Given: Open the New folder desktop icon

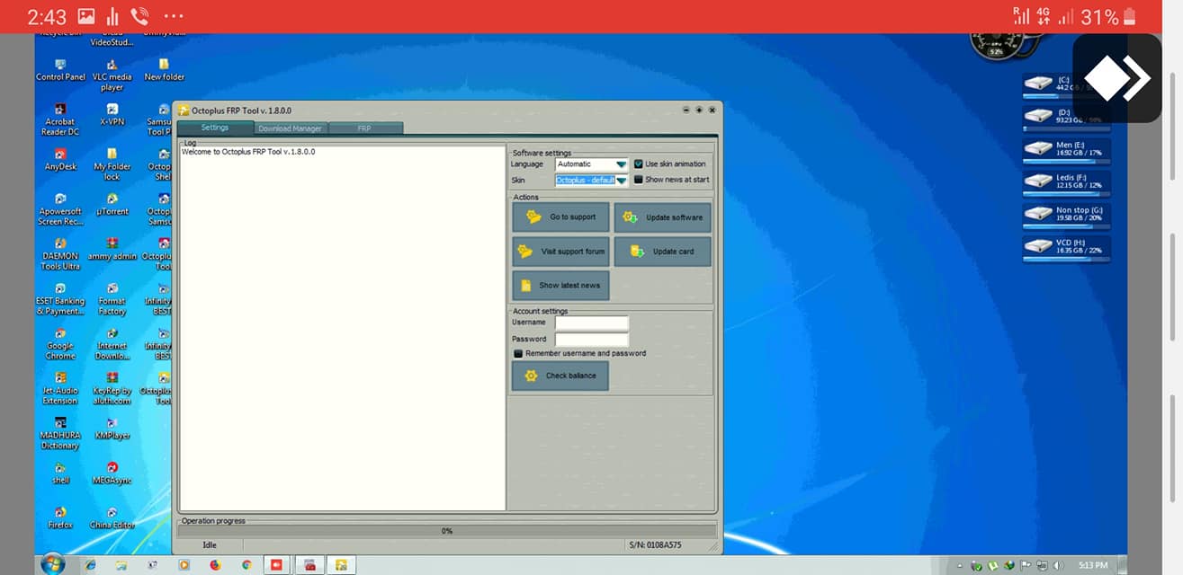Looking at the screenshot, I should coord(164,70).
